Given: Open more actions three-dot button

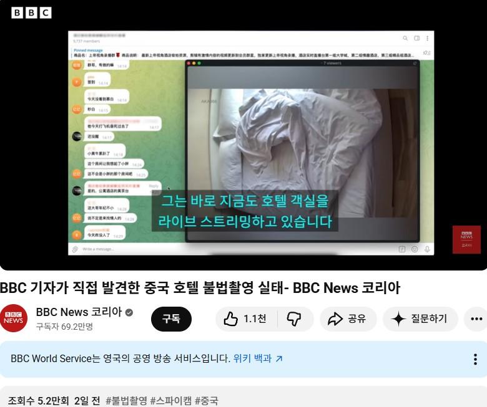Looking at the screenshot, I should click(x=476, y=319).
